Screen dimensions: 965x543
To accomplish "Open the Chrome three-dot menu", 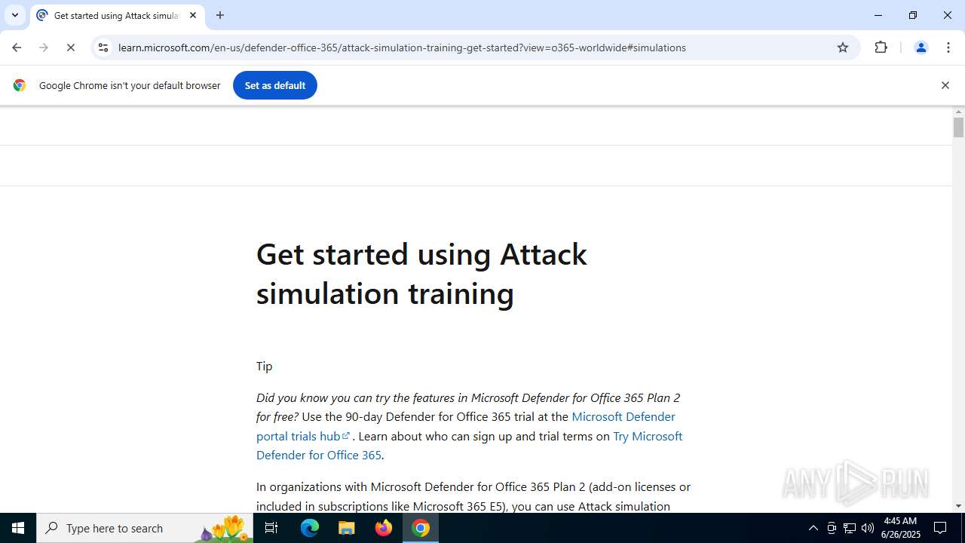I will (948, 48).
